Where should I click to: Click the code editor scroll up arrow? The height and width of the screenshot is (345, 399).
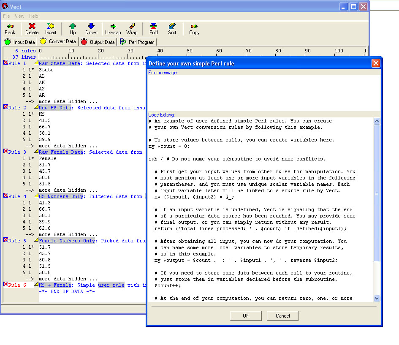(x=377, y=121)
